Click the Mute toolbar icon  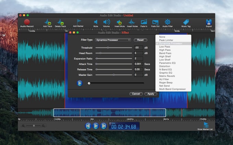click(x=96, y=22)
